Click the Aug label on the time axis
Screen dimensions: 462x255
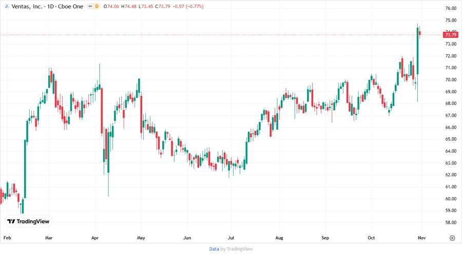click(279, 238)
